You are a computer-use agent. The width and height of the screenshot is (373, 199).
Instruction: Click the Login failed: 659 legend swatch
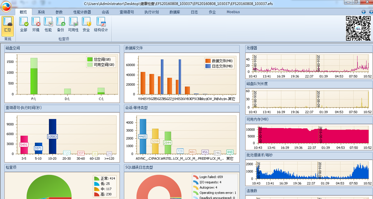pyautogui.click(x=196, y=177)
